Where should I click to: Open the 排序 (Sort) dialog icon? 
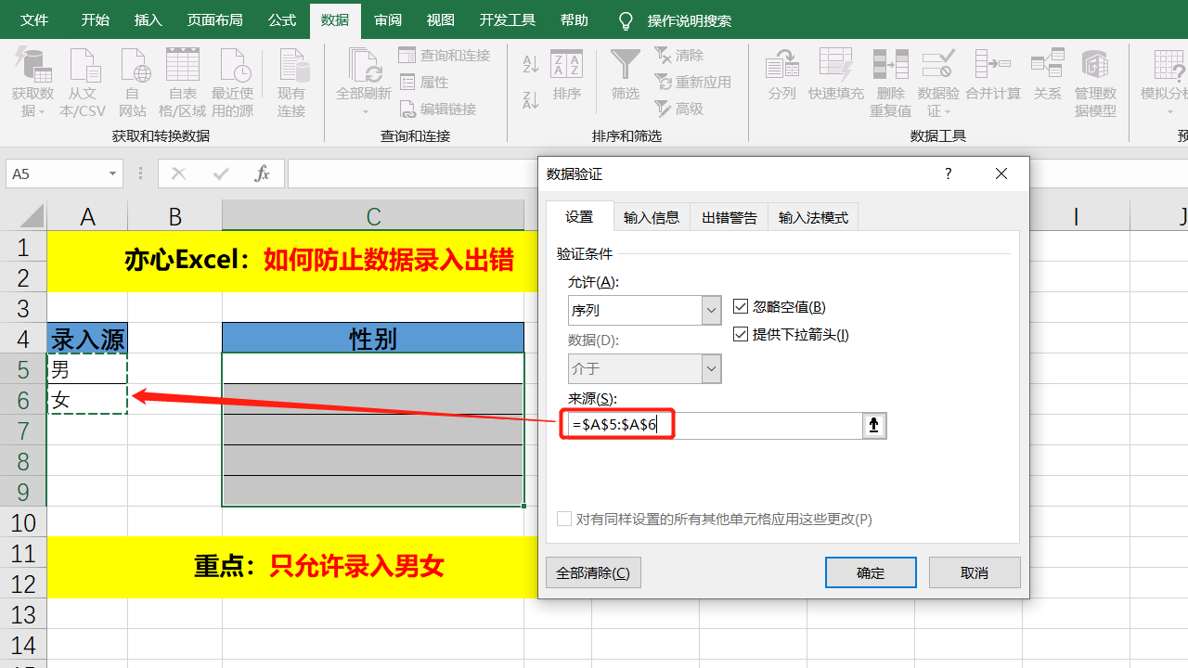point(567,65)
